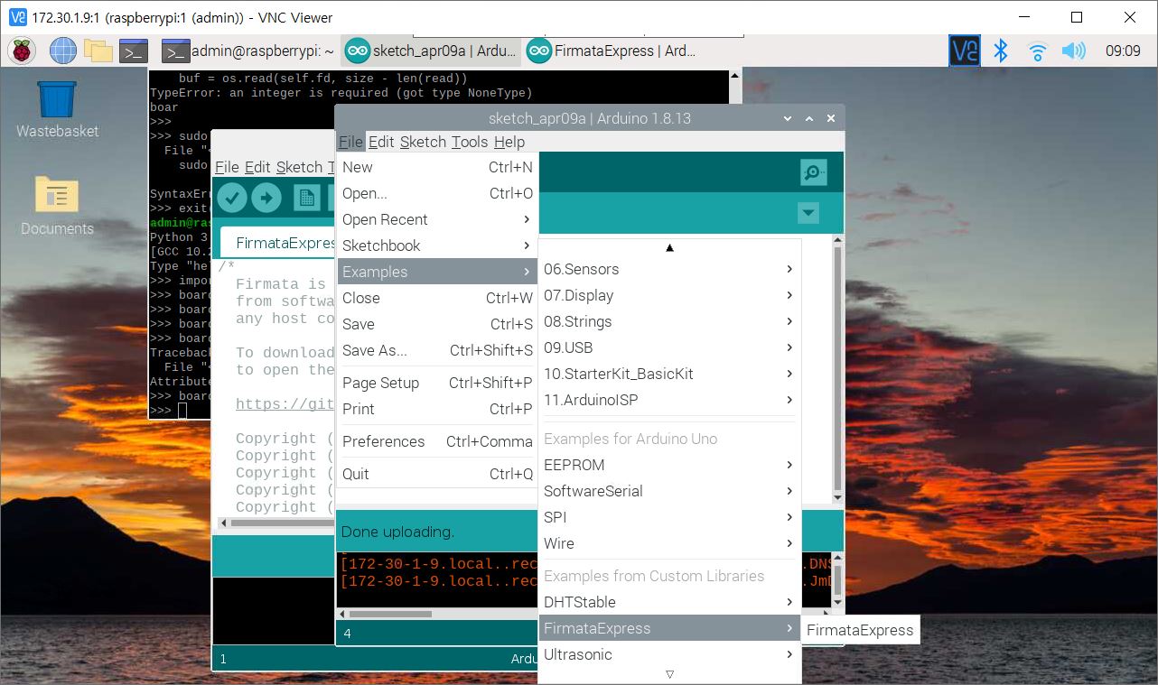Expand 08.Strings examples submenu

pos(669,321)
